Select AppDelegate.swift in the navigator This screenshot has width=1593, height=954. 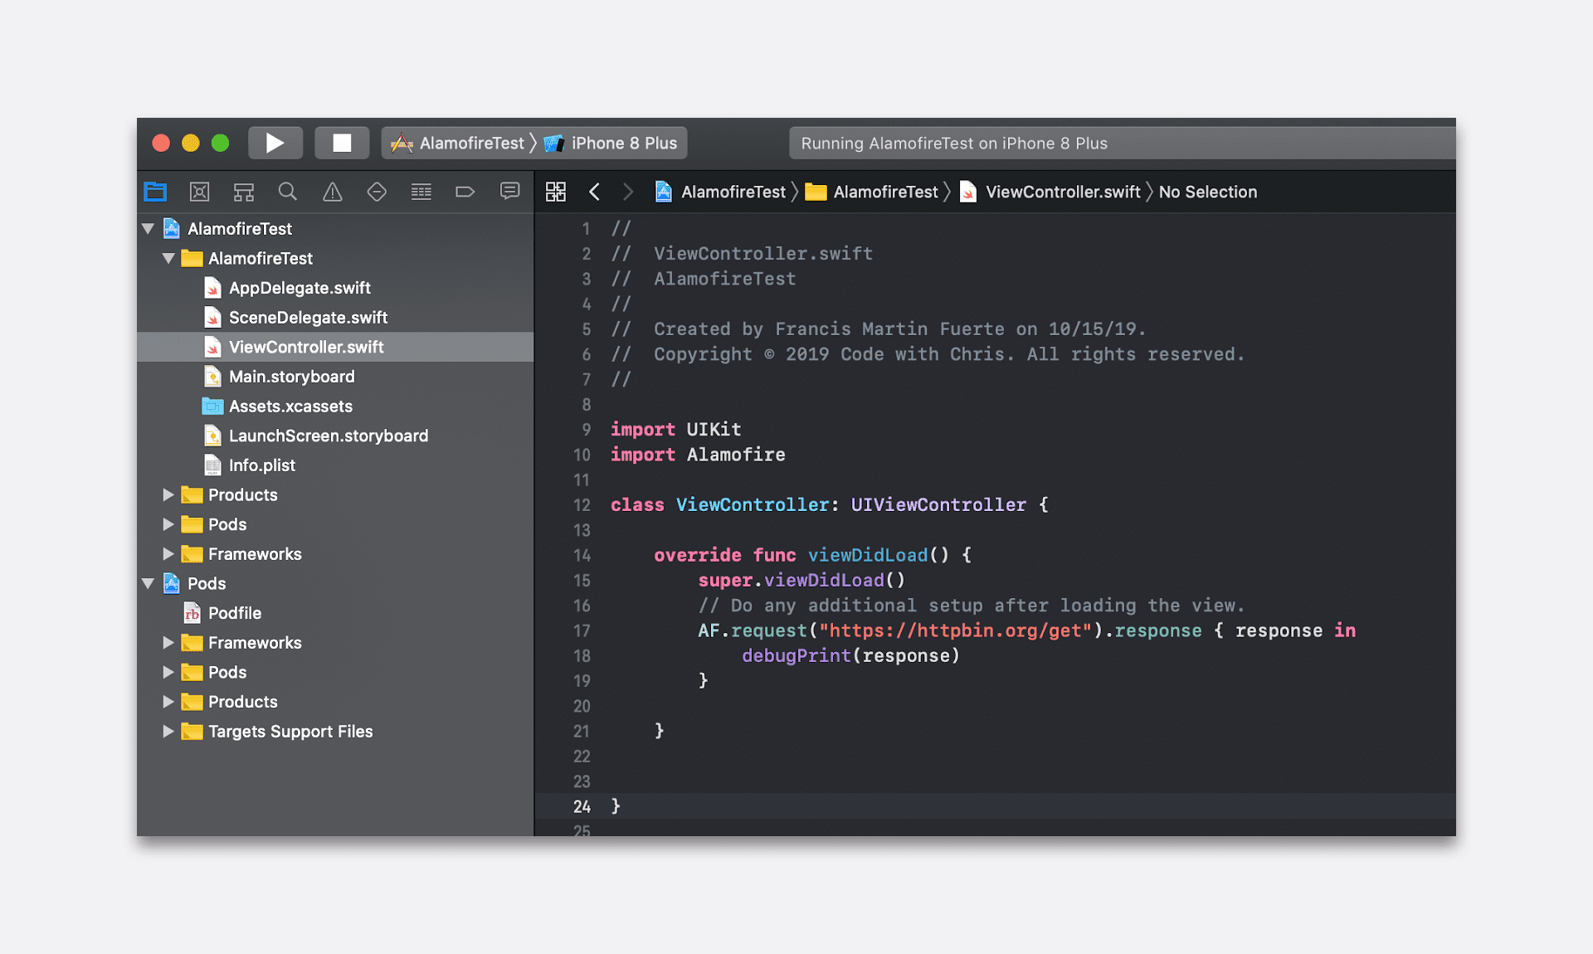(299, 288)
